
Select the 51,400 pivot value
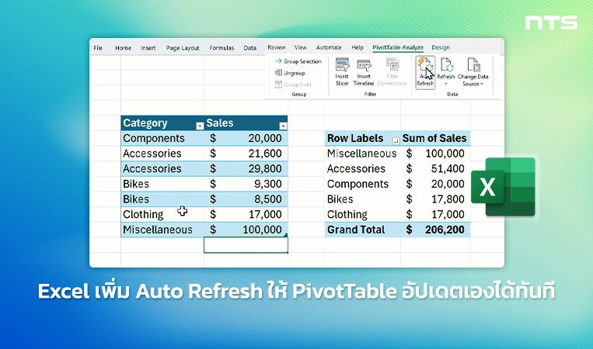coord(435,168)
